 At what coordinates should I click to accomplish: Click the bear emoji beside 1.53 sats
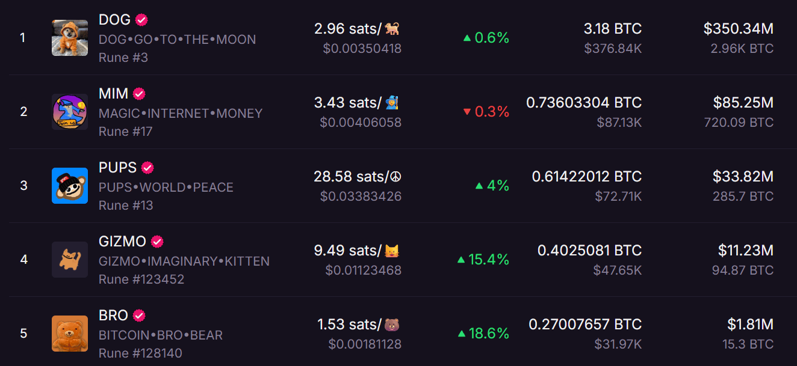[393, 325]
